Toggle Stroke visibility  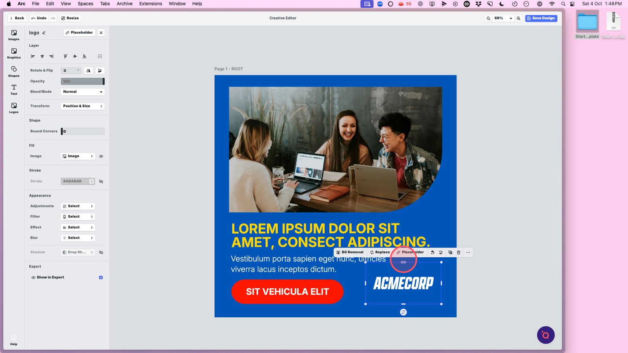pyautogui.click(x=101, y=182)
